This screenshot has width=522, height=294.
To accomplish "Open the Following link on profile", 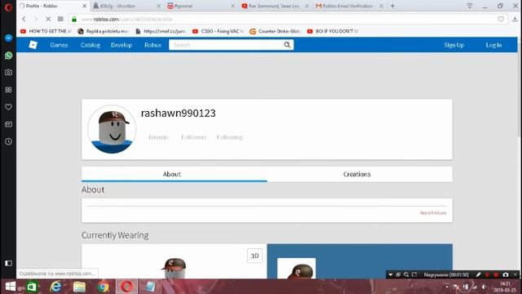I will [229, 137].
